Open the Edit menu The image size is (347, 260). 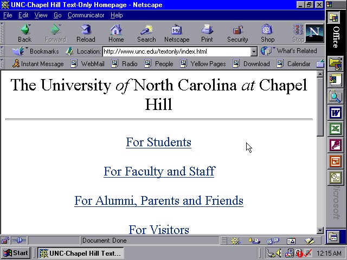[x=23, y=15]
